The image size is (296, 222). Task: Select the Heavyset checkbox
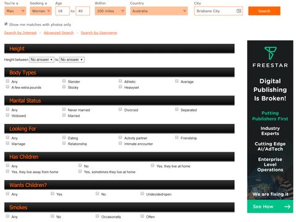pos(120,87)
